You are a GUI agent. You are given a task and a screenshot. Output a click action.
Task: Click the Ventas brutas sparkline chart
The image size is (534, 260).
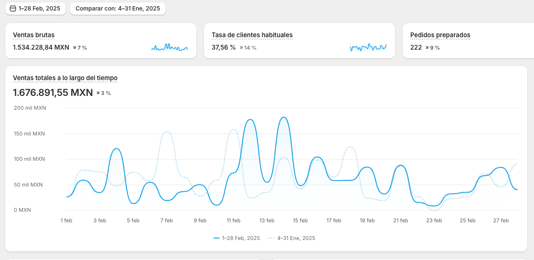[x=170, y=47]
